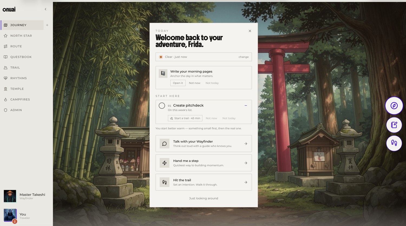The image size is (406, 226).
Task: Mark Create pitchdeck as complete
Action: pos(162,106)
